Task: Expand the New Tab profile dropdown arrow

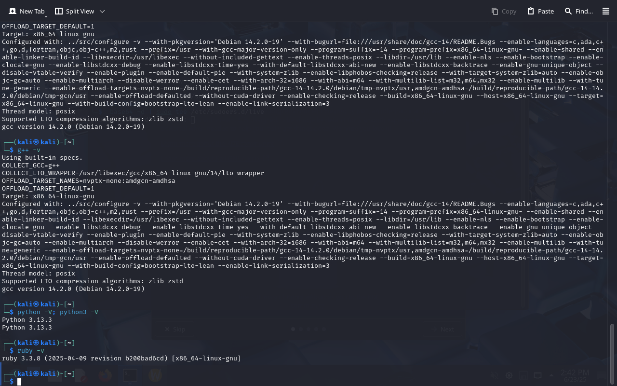Action: pos(46,16)
